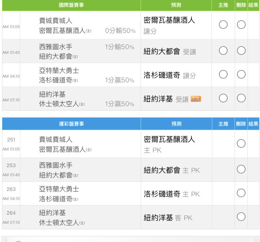
Task: Click the orange 主推 badge beside 紐約洋基
Action: tap(195, 99)
